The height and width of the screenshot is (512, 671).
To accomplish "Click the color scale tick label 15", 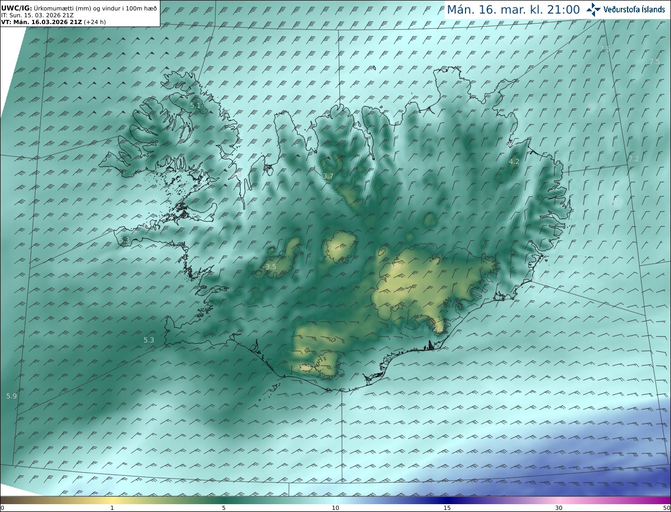I will click(x=447, y=508).
